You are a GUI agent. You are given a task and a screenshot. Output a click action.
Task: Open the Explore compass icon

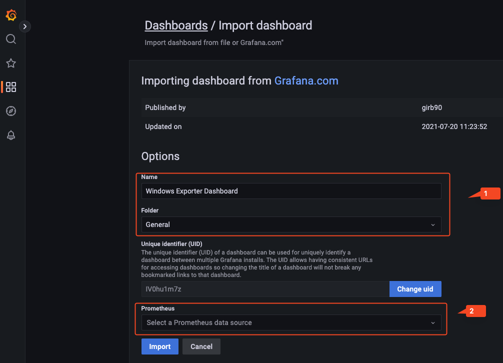[11, 111]
